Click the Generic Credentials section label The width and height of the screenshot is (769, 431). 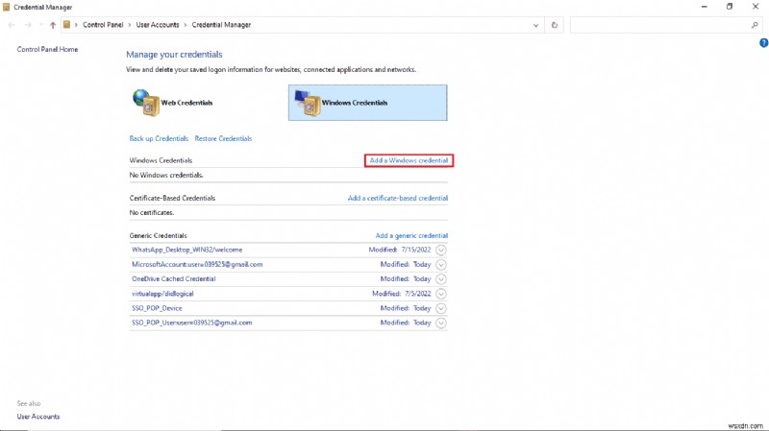pos(158,235)
